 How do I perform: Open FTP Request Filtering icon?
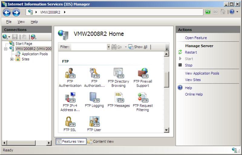142,97
